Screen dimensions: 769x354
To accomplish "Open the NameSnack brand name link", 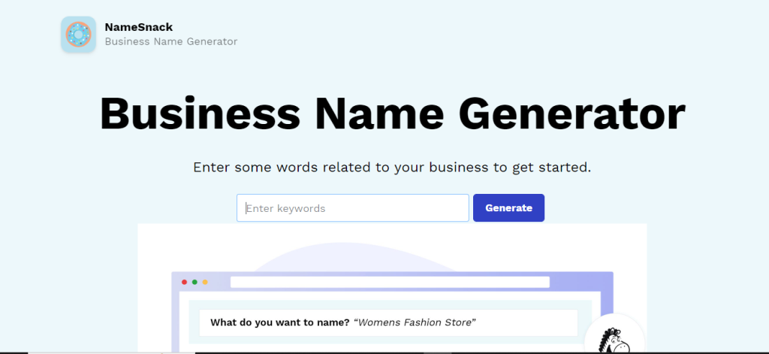I will (x=139, y=28).
